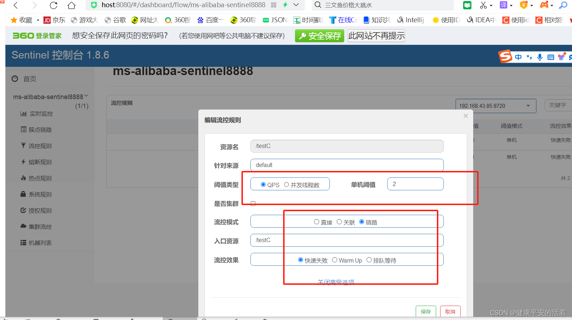Viewport: 572px width, 320px height.
Task: Click the QR code icon in address bar
Action: (x=274, y=5)
